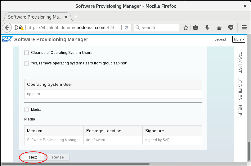Click the 'Software Provisioning Manager' page heading
This screenshot has width=251, height=166.
tap(51, 39)
